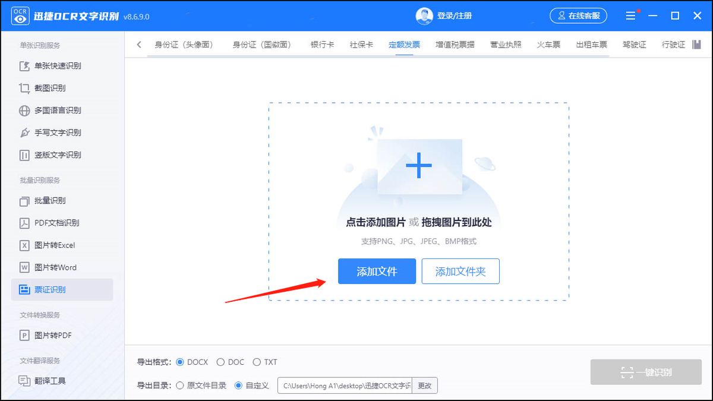This screenshot has width=713, height=401.
Task: Switch to the 火车票 tab
Action: 548,45
